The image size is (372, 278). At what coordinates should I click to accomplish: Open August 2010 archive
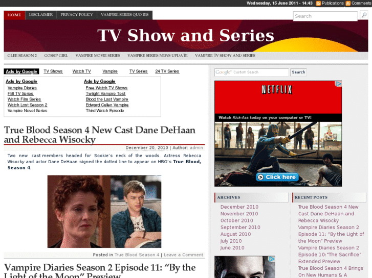pyautogui.click(x=235, y=234)
